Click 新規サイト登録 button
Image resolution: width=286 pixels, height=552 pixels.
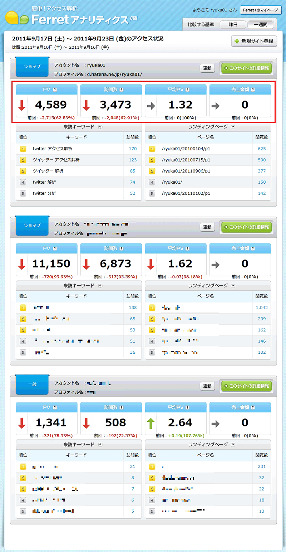tap(254, 41)
